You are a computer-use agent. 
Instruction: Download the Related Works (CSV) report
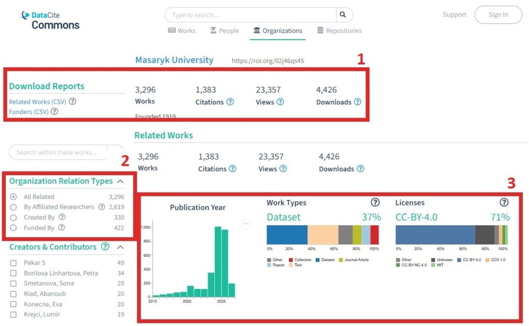click(x=37, y=102)
